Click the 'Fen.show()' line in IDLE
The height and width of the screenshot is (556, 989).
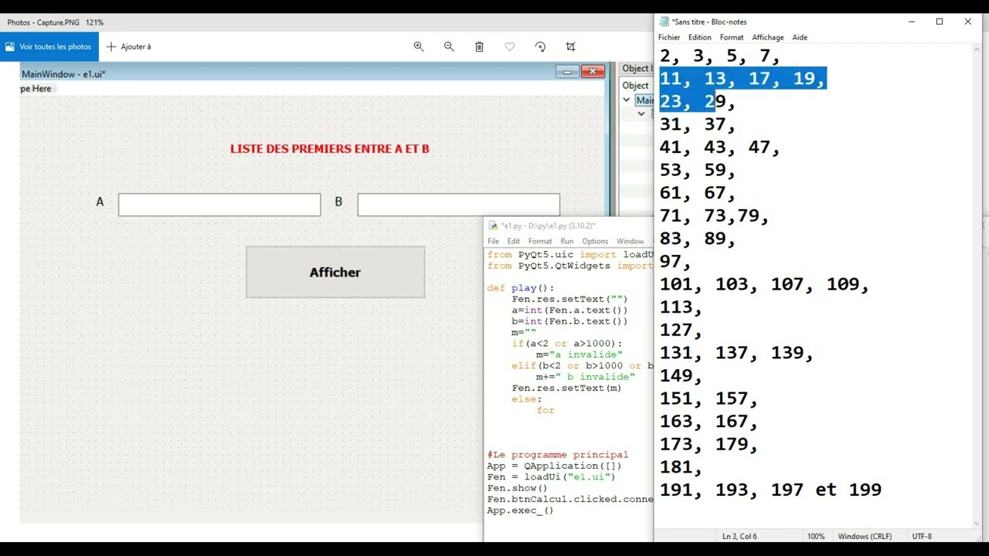(517, 488)
